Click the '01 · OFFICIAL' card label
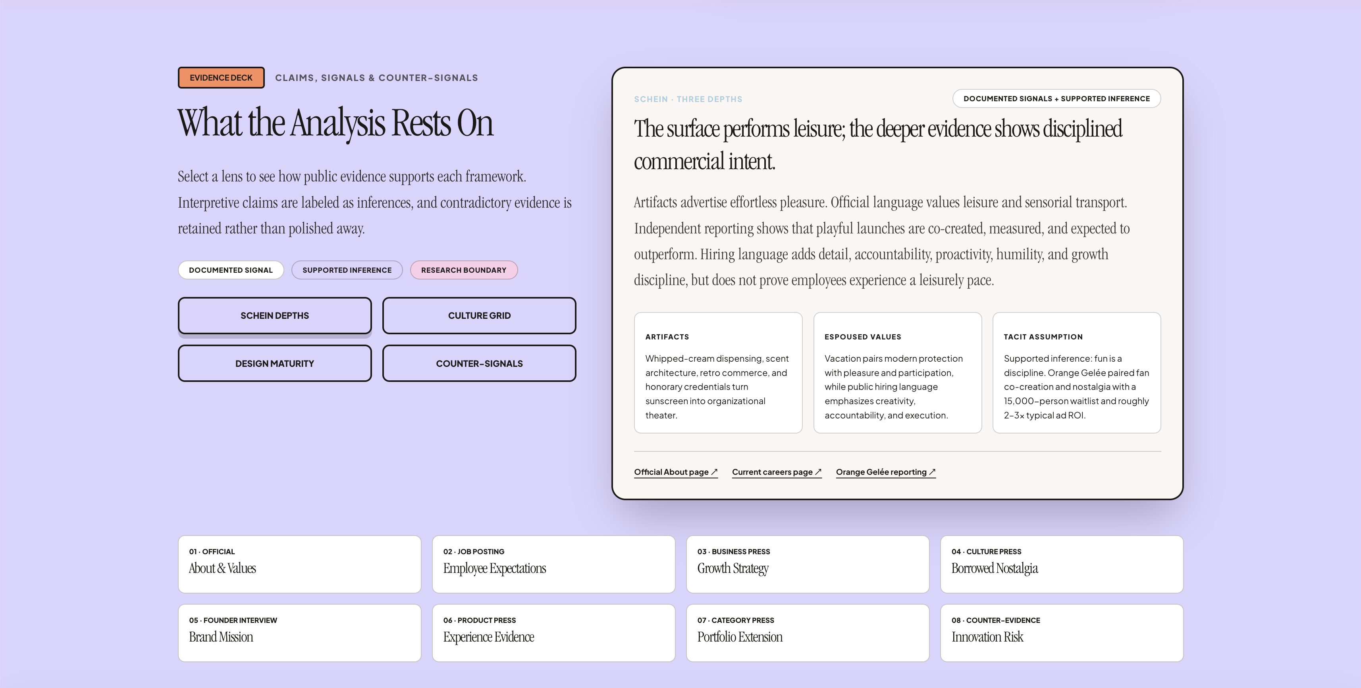The image size is (1361, 688). pyautogui.click(x=212, y=551)
